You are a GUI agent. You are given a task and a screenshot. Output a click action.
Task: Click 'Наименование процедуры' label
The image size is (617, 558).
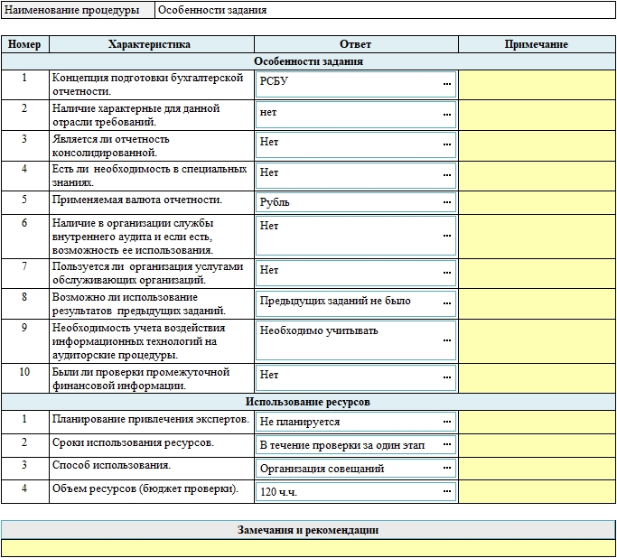71,10
